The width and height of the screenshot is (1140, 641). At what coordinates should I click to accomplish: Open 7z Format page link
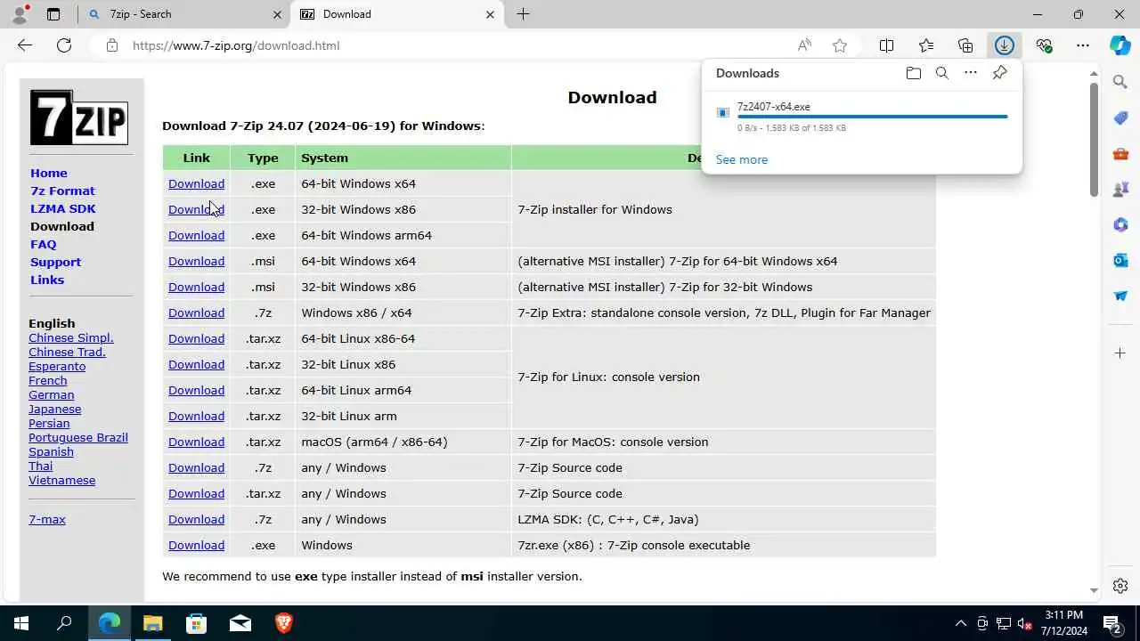tap(62, 191)
